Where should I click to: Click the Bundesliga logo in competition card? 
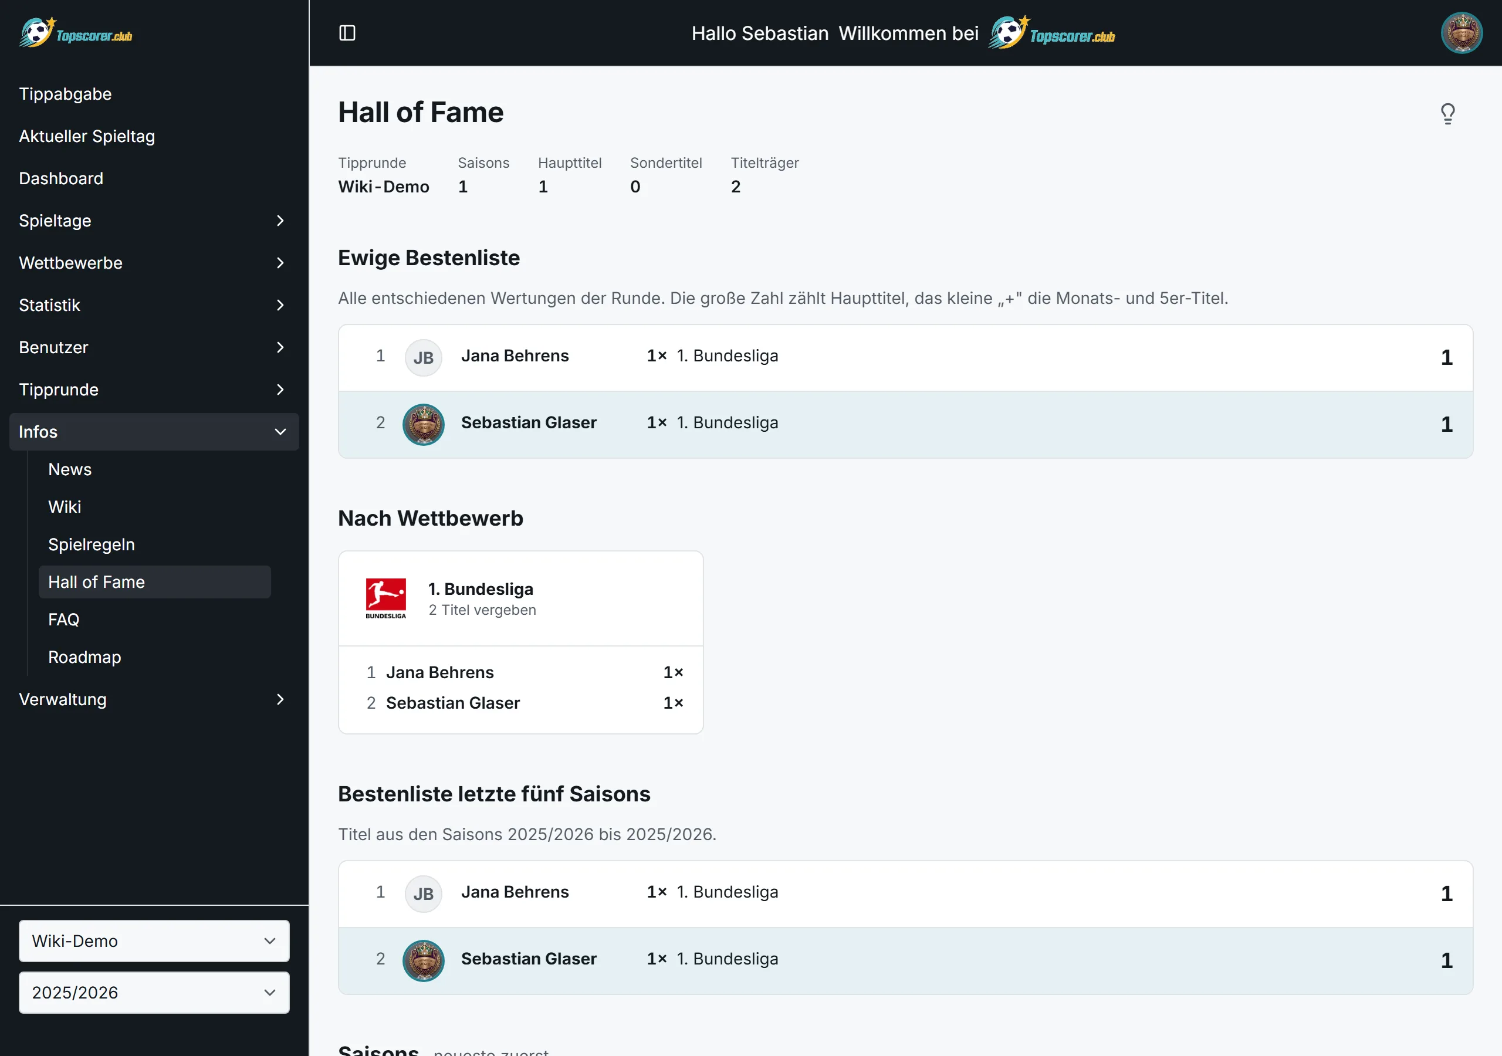385,598
